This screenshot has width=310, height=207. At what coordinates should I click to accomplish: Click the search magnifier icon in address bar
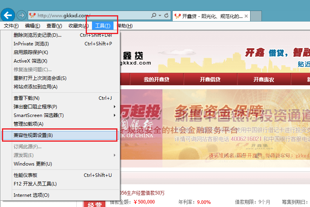(154, 16)
